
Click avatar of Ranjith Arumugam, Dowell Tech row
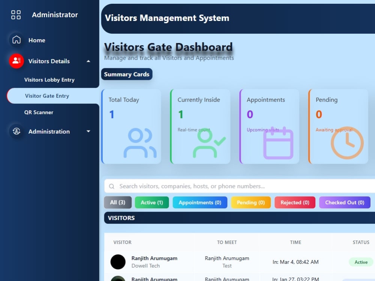[118, 262]
